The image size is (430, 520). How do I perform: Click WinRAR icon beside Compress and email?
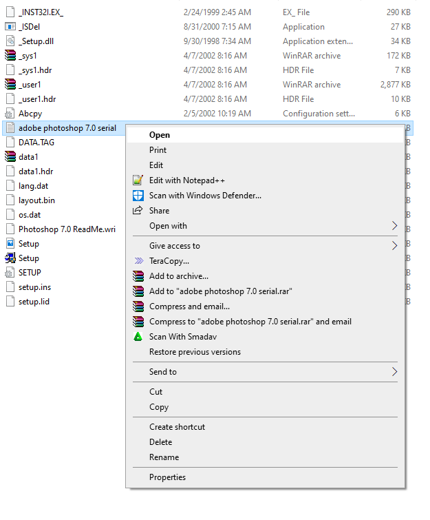pyautogui.click(x=138, y=306)
